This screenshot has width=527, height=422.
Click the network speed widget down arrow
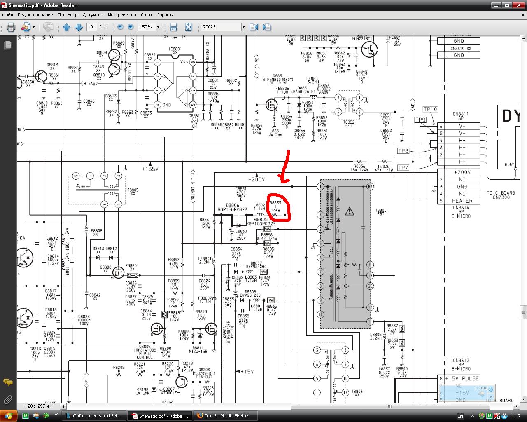coord(490,396)
